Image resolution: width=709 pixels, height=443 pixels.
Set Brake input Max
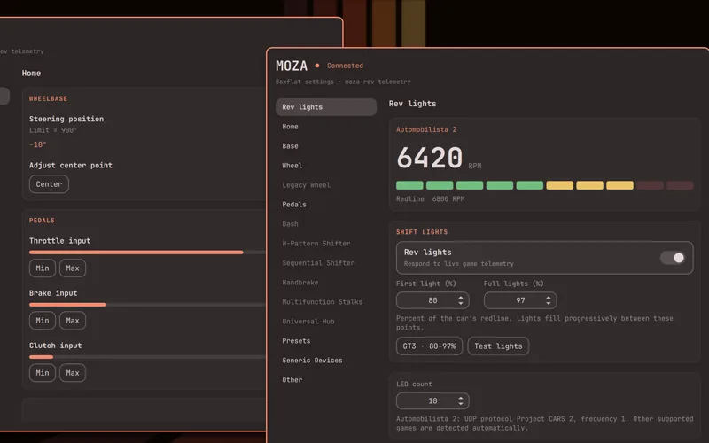point(73,321)
